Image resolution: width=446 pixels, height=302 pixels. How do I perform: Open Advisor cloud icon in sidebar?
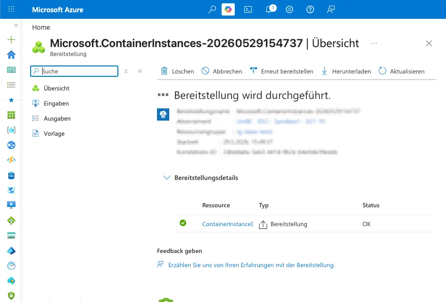click(x=11, y=281)
